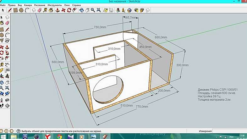Click the РУС language indicator

tap(231, 137)
